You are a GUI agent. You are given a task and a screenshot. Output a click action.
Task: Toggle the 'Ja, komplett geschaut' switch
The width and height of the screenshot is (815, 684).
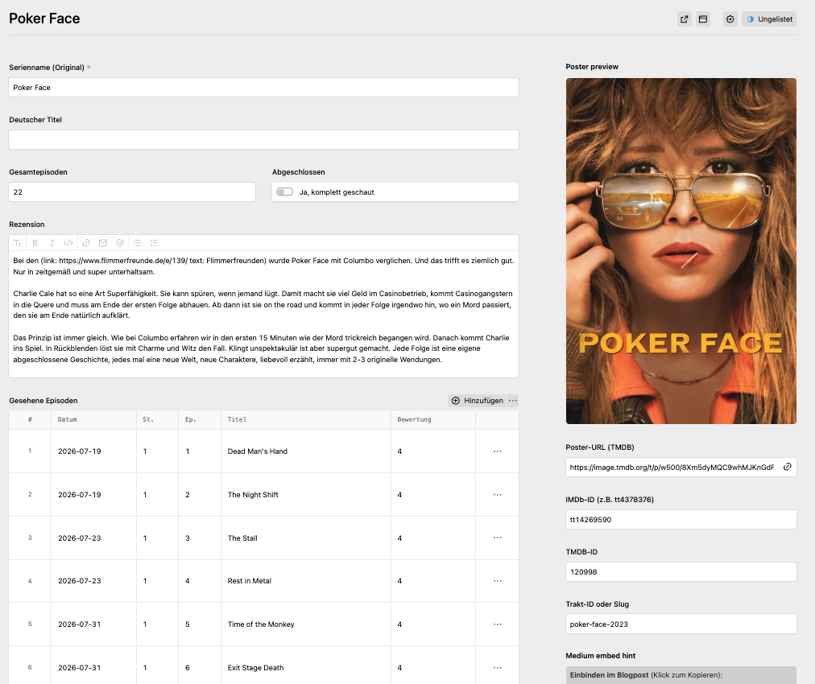tap(284, 192)
